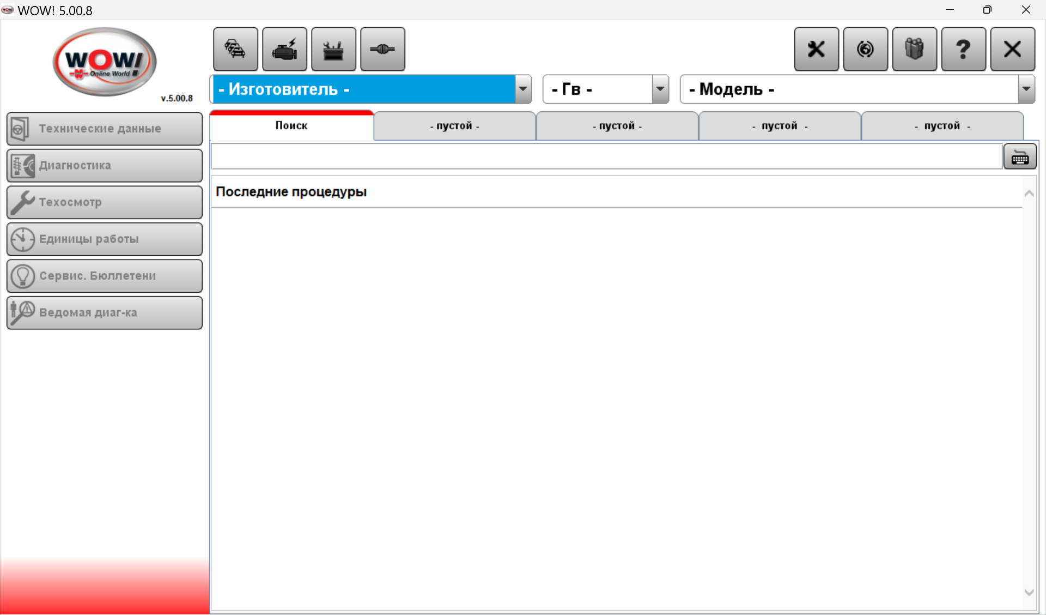Screen dimensions: 1046x615
Task: Select the engine icon in top toolbar
Action: click(x=284, y=49)
